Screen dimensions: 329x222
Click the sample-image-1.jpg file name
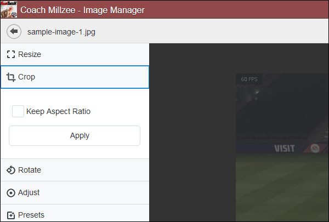point(61,32)
